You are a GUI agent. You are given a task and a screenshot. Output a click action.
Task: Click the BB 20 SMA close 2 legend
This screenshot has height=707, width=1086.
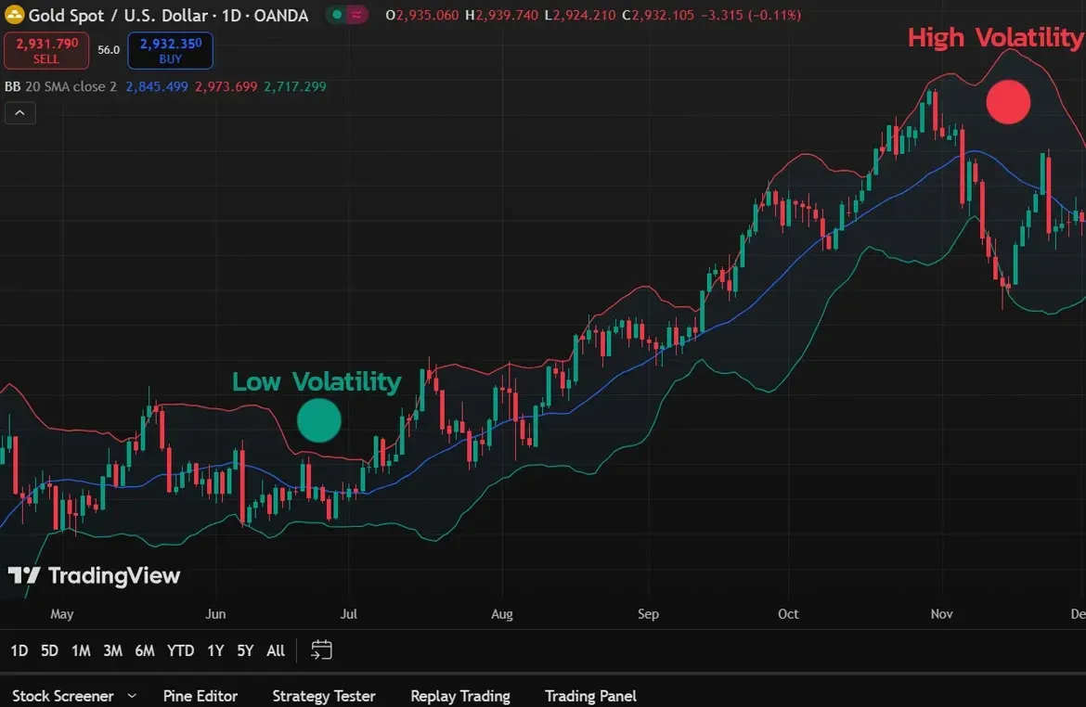[61, 86]
